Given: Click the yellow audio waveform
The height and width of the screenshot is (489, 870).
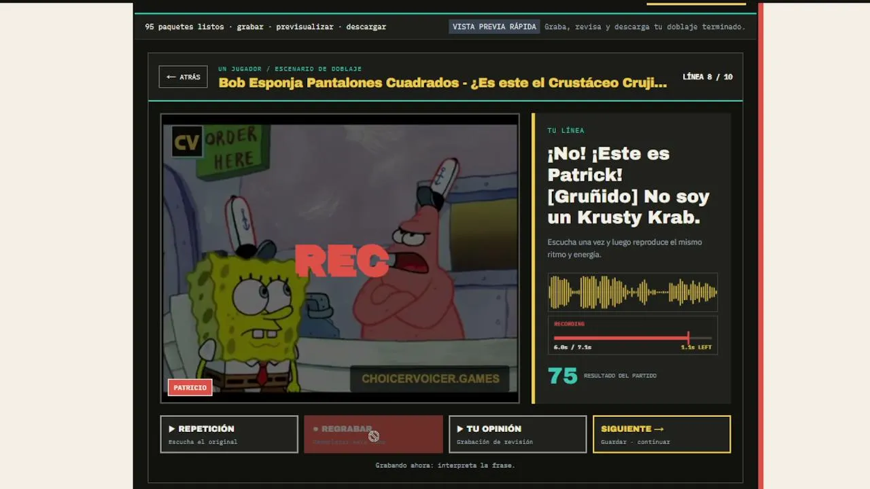Looking at the screenshot, I should pyautogui.click(x=633, y=293).
